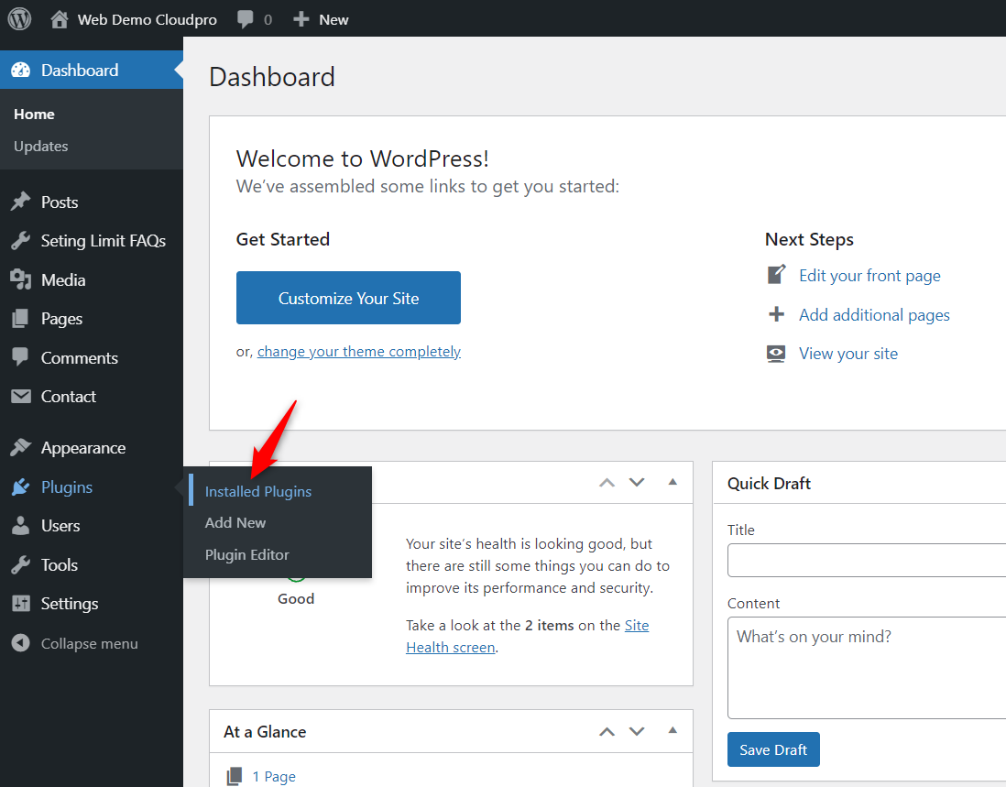Screen dimensions: 1006x787
Task: Click the Contact envelope icon
Action: 20,396
